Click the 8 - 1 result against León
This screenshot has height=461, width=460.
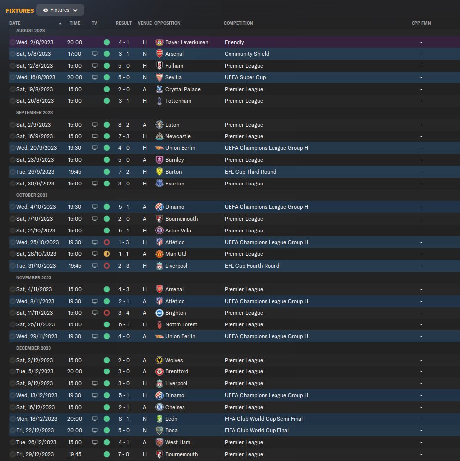pos(124,419)
